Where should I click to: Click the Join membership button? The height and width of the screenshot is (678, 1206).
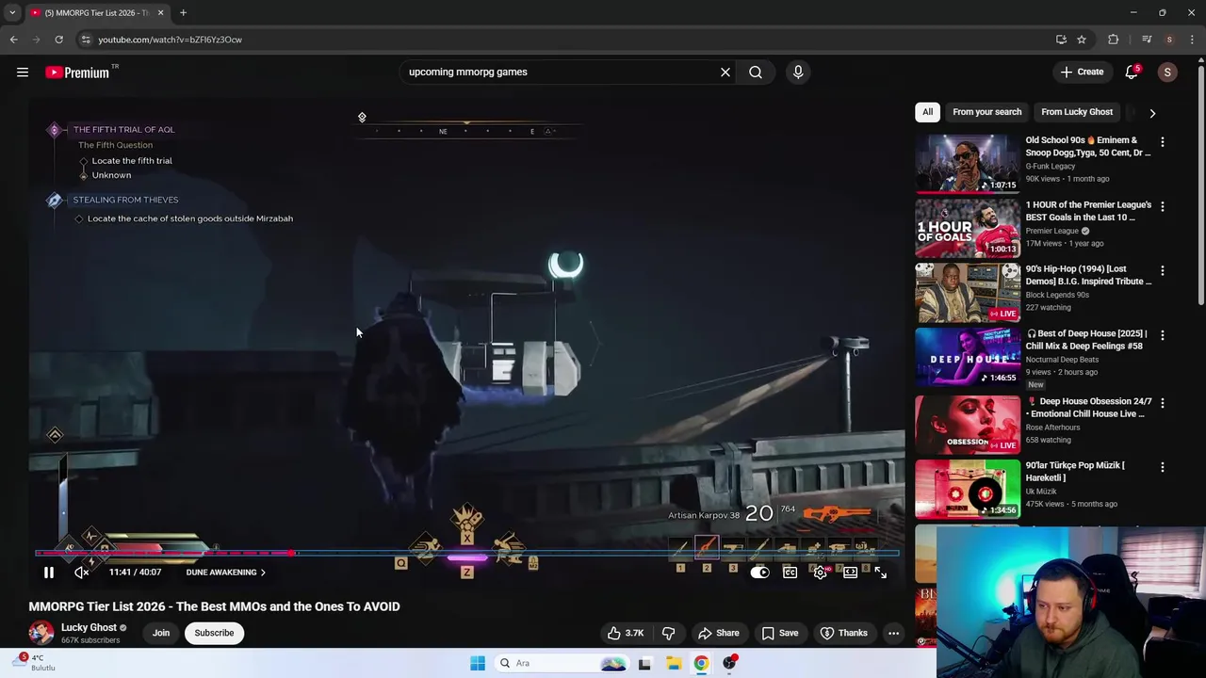pos(161,633)
